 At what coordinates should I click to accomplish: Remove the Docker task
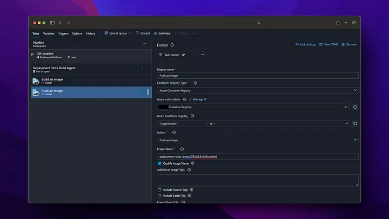pyautogui.click(x=349, y=44)
